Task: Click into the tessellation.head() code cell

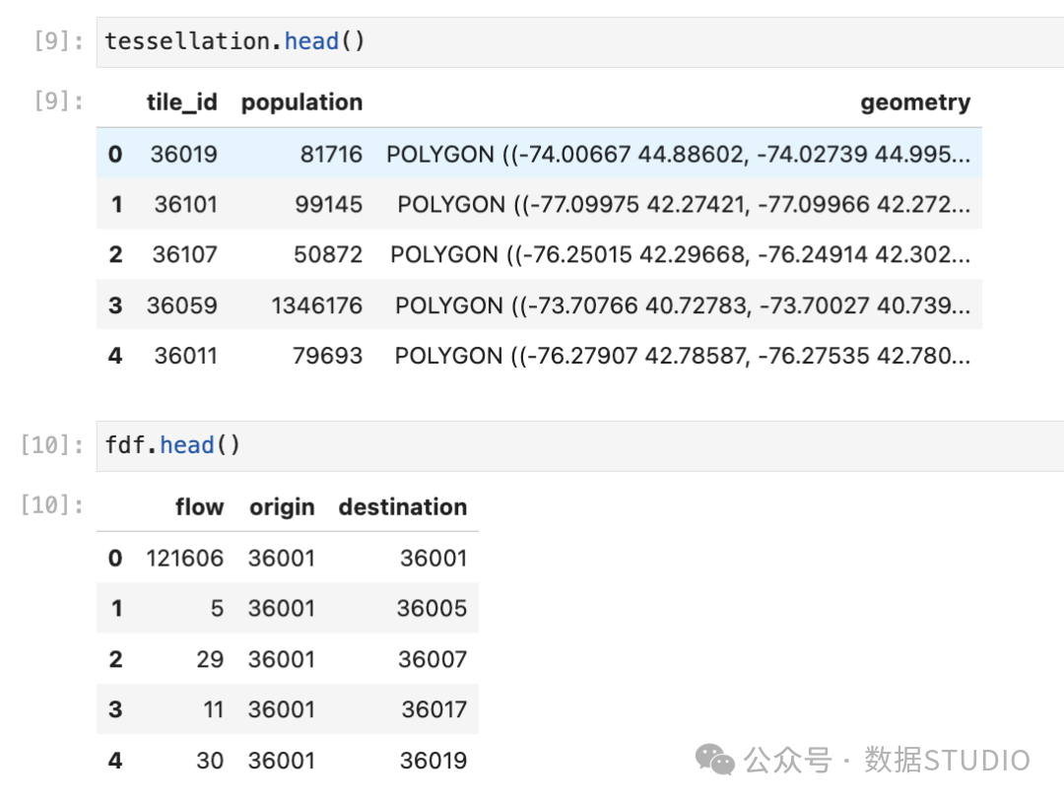Action: point(580,42)
